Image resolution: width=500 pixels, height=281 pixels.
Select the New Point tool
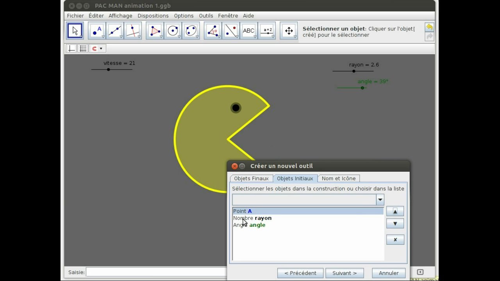tap(97, 31)
